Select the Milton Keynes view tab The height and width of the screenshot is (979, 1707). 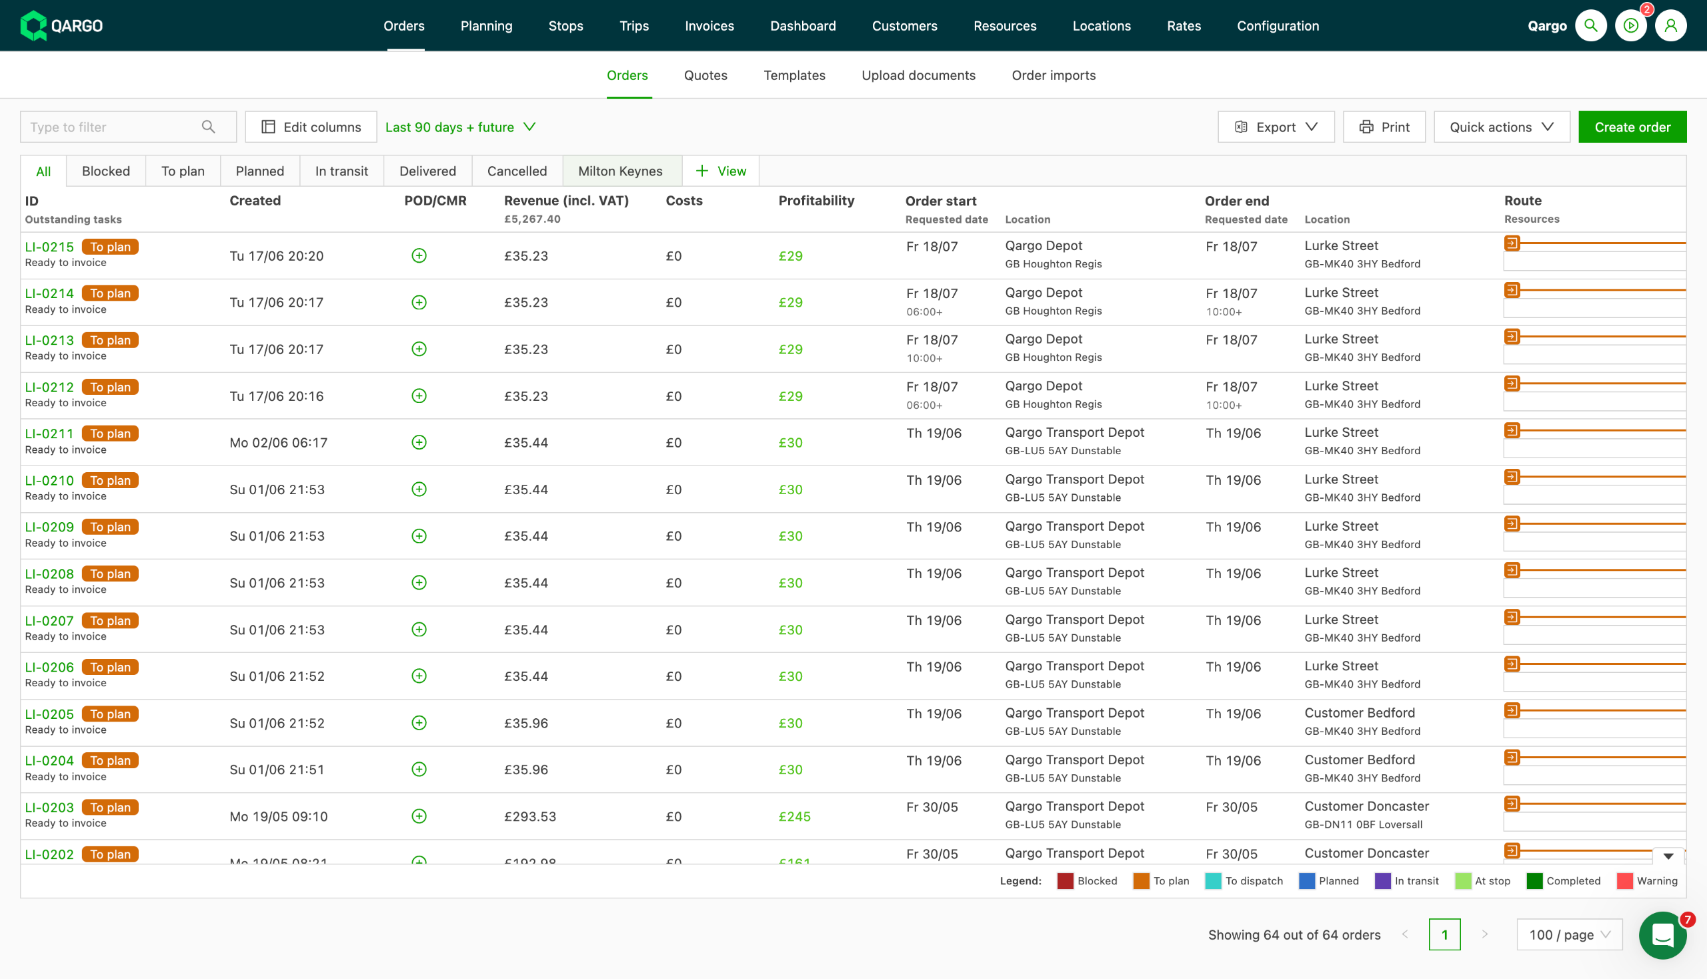pyautogui.click(x=621, y=171)
